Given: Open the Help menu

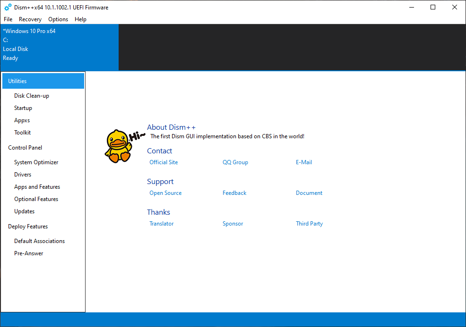Looking at the screenshot, I should [x=80, y=19].
